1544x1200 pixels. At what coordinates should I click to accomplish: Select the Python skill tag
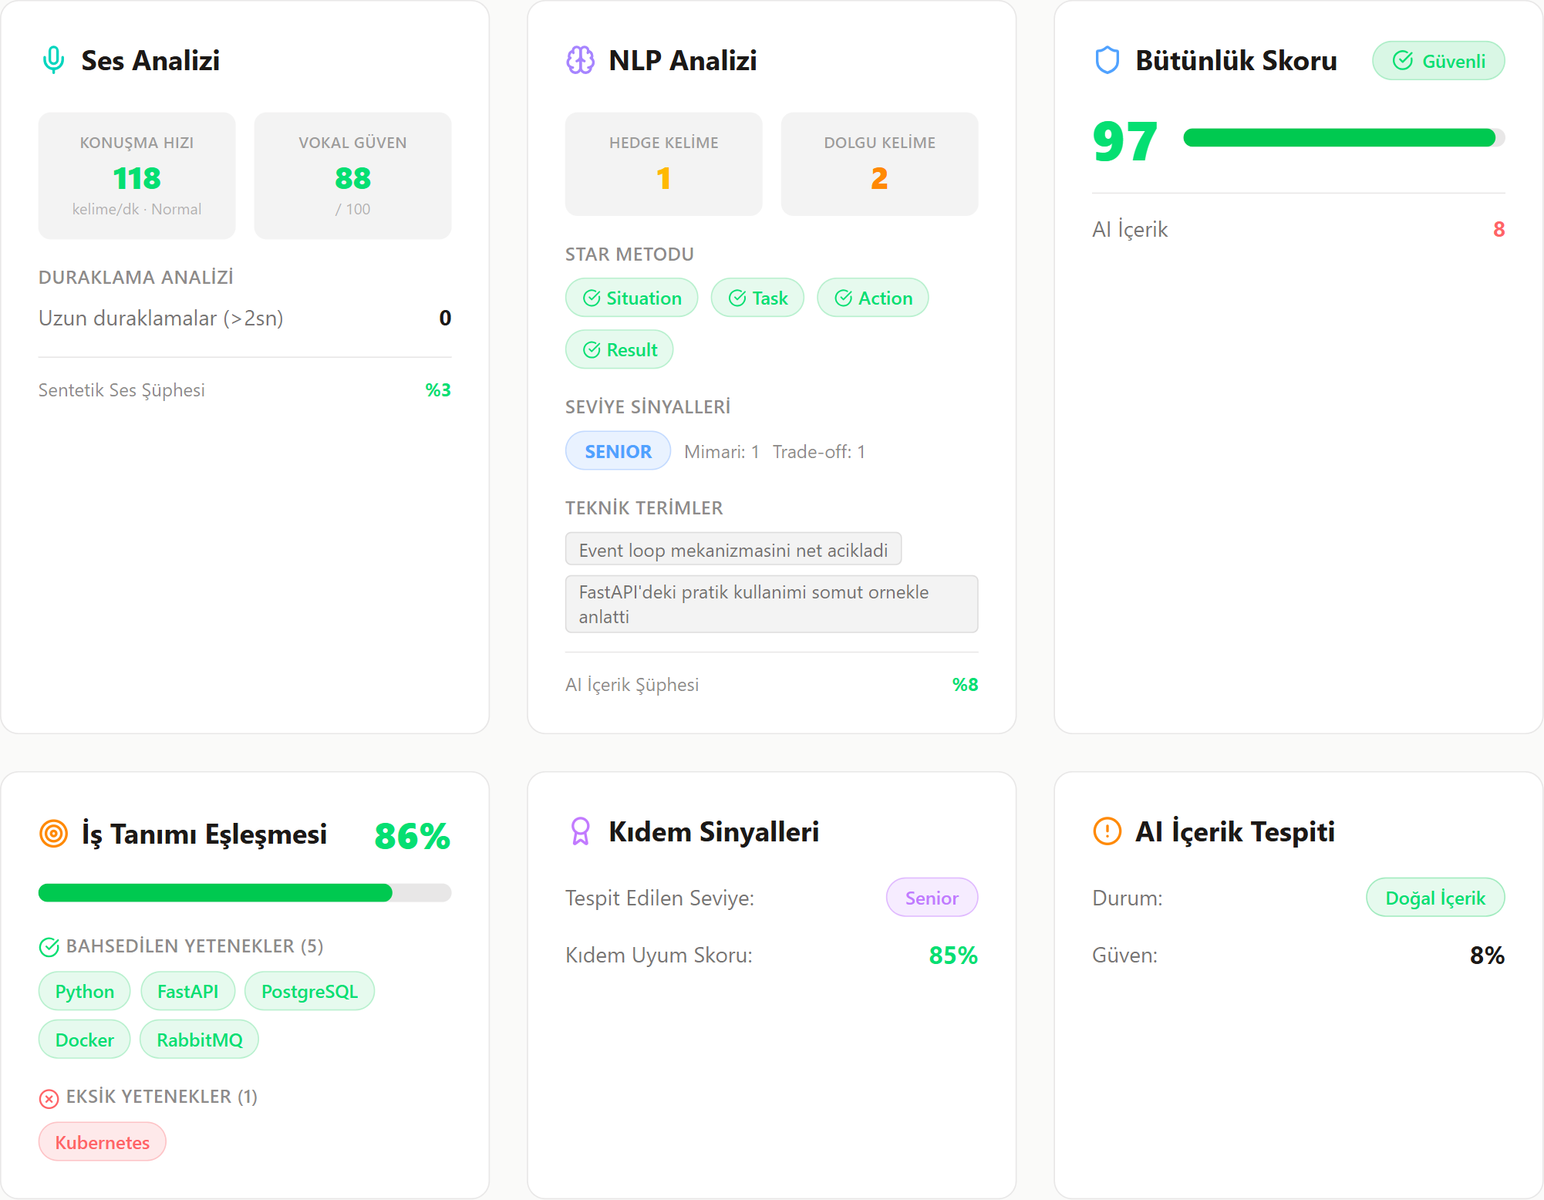[x=84, y=991]
